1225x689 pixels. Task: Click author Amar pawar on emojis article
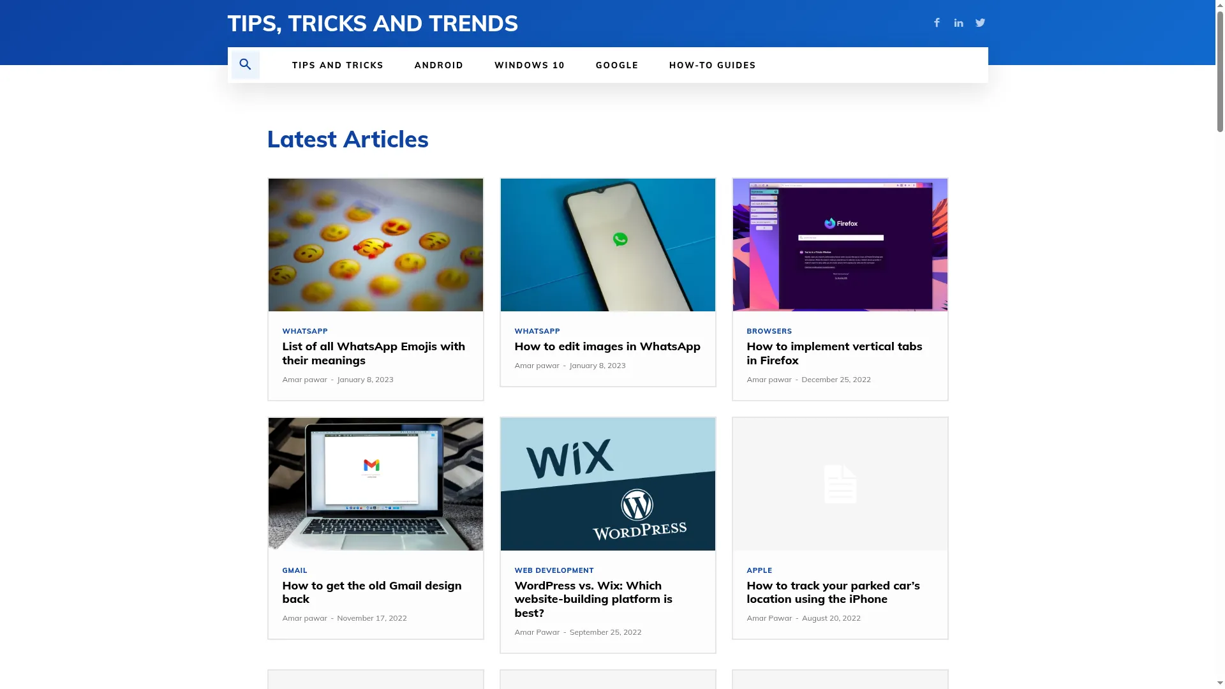click(x=305, y=380)
